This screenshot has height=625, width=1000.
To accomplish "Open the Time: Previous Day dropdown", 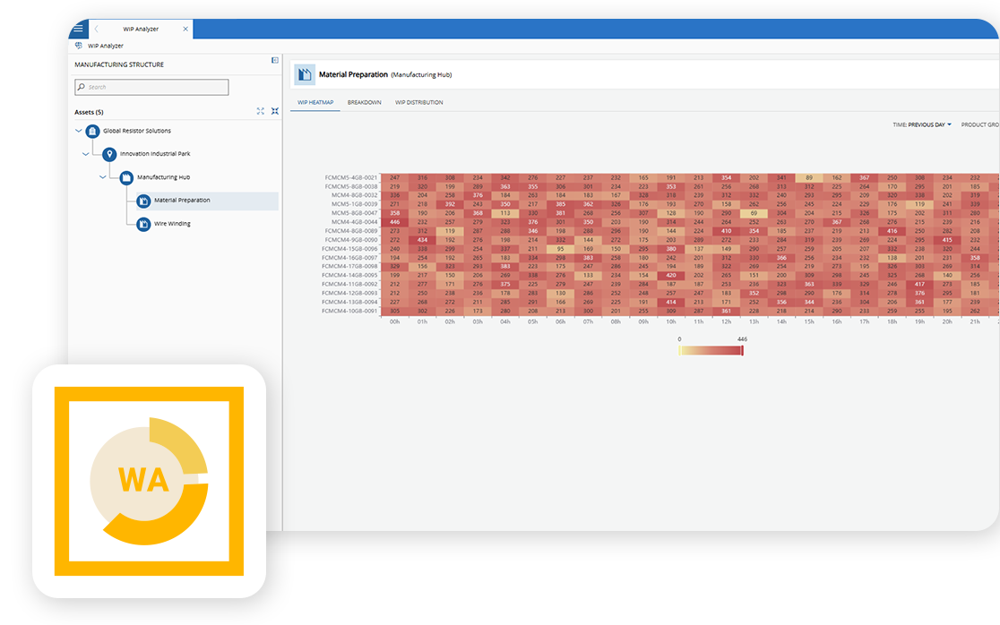I will 922,124.
